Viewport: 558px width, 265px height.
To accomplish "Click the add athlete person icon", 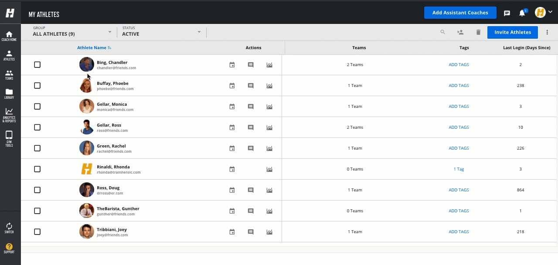I will pos(460,32).
